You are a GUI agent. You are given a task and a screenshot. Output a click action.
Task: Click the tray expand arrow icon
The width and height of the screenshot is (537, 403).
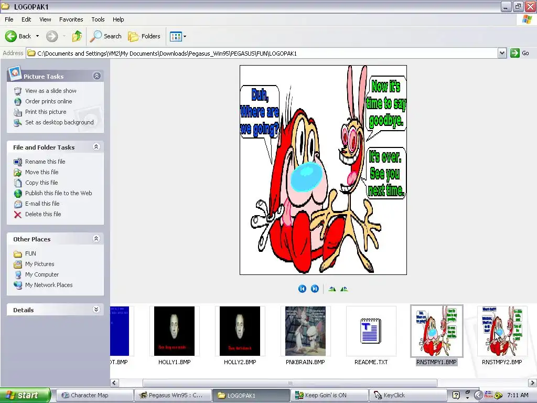tap(478, 396)
